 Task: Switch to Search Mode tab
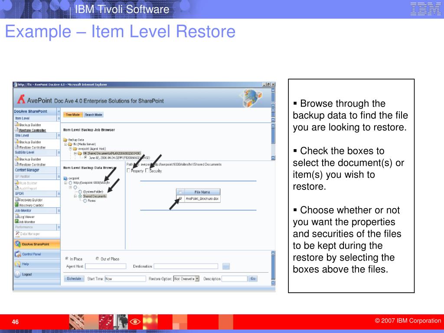pos(94,114)
